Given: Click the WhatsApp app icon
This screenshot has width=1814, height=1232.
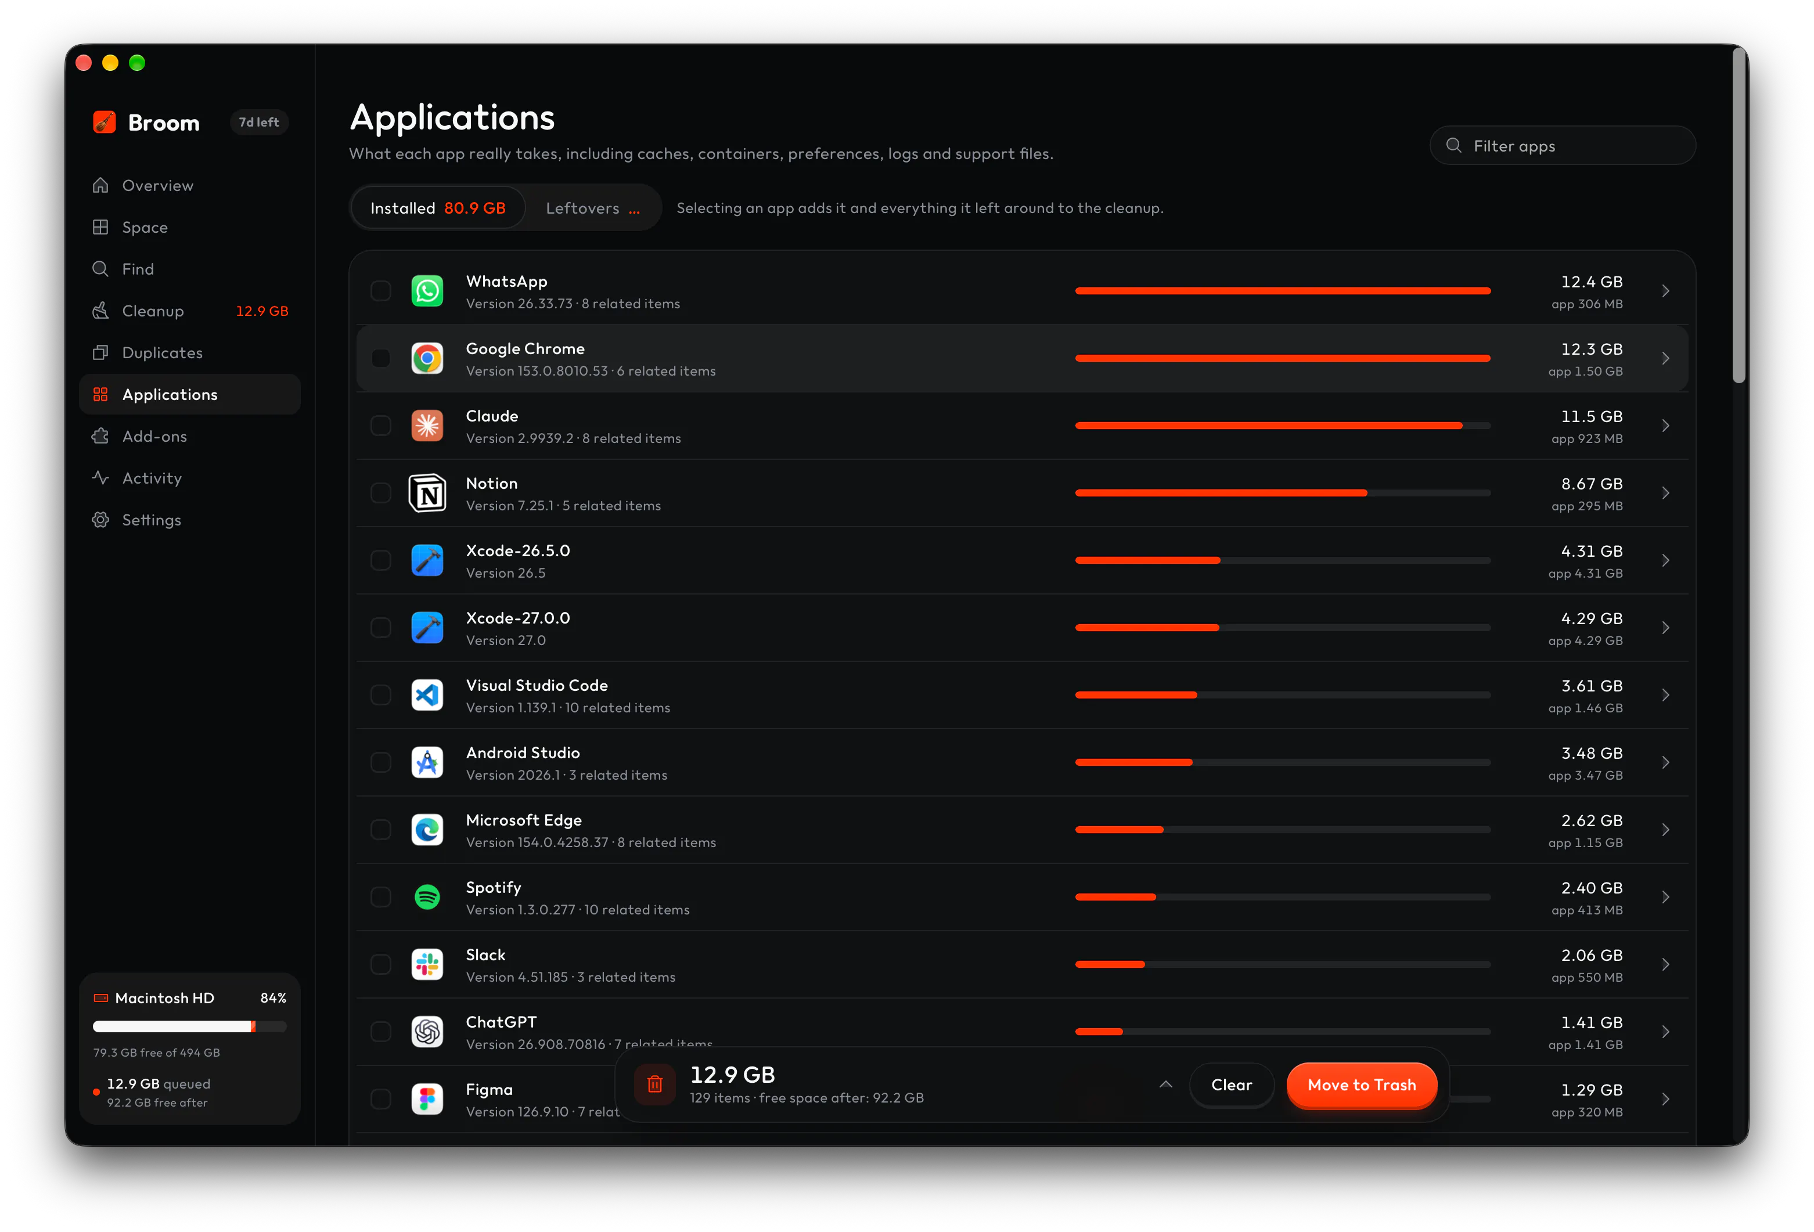Looking at the screenshot, I should click(x=427, y=291).
